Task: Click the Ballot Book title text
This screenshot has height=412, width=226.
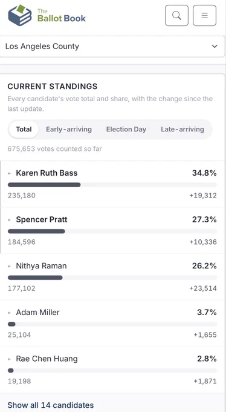Action: (62, 16)
